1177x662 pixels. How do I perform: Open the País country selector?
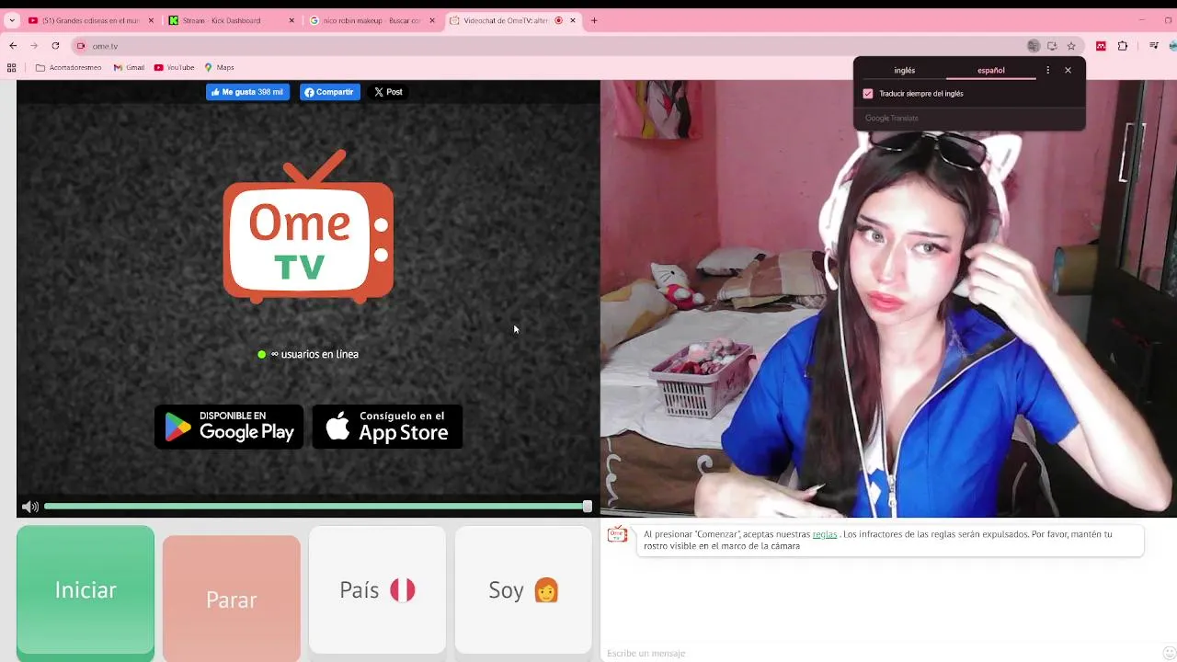[377, 590]
